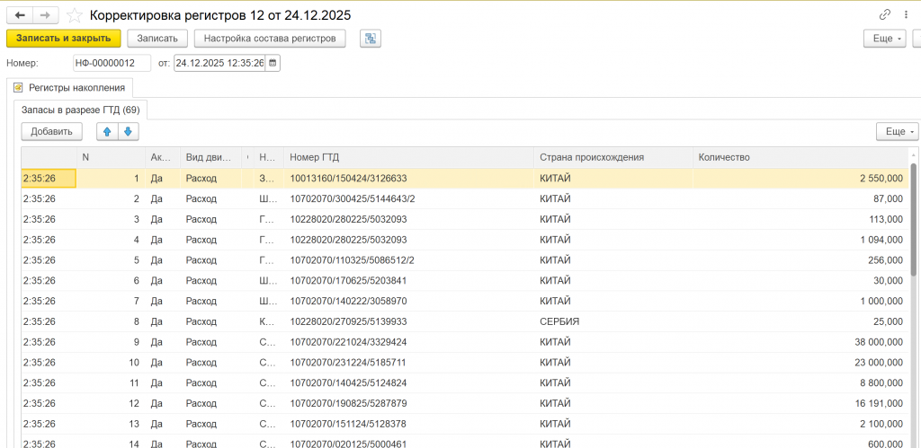Click quantity cell 8 800,000
The width and height of the screenshot is (921, 448).
coord(800,383)
